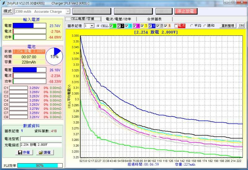Click the 模式 mode button
The width and height of the screenshot is (248, 170).
pos(7,11)
